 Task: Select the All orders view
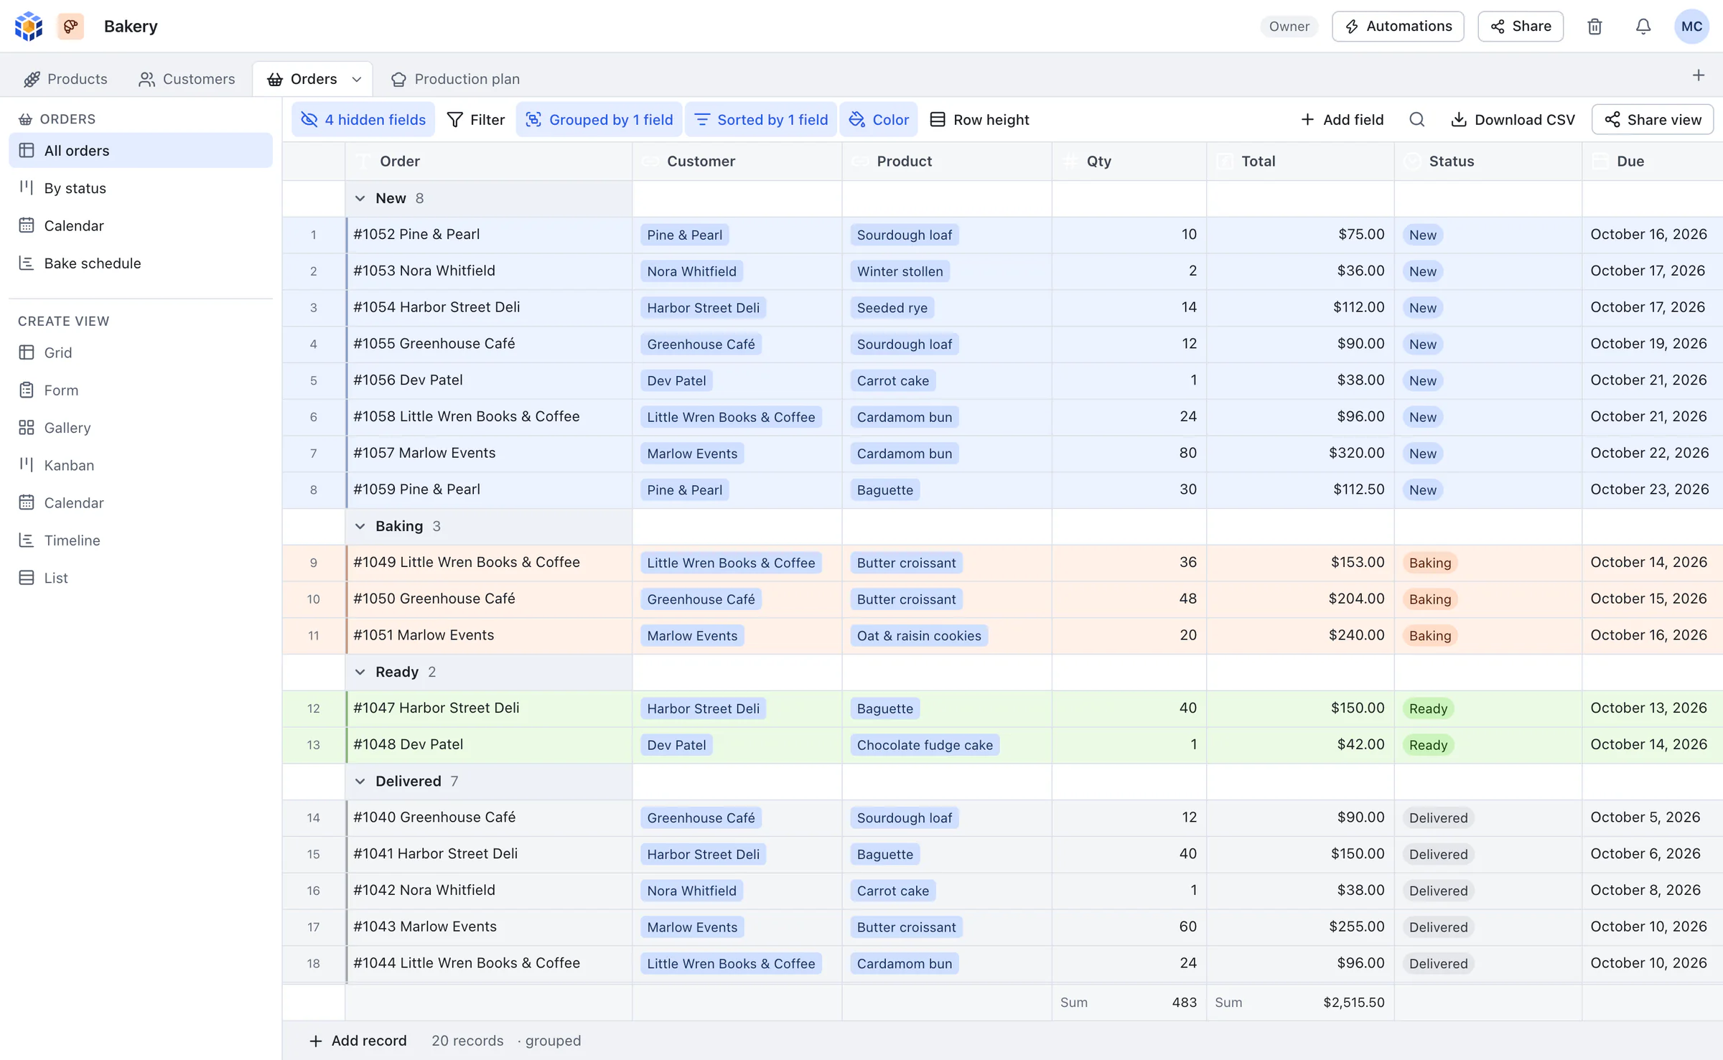[x=140, y=151]
